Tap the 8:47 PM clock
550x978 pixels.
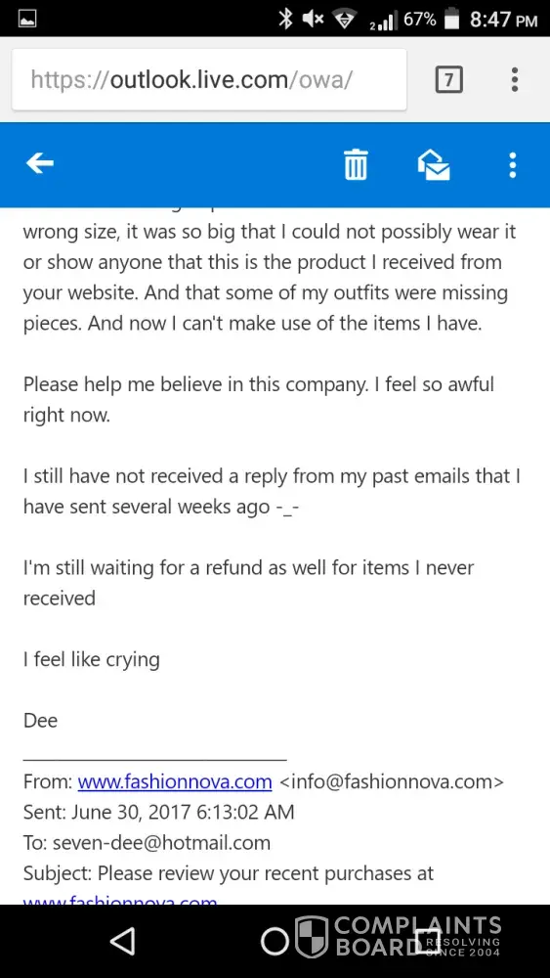pyautogui.click(x=503, y=20)
